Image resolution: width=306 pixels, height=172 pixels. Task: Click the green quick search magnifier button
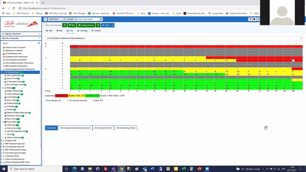pos(65,25)
